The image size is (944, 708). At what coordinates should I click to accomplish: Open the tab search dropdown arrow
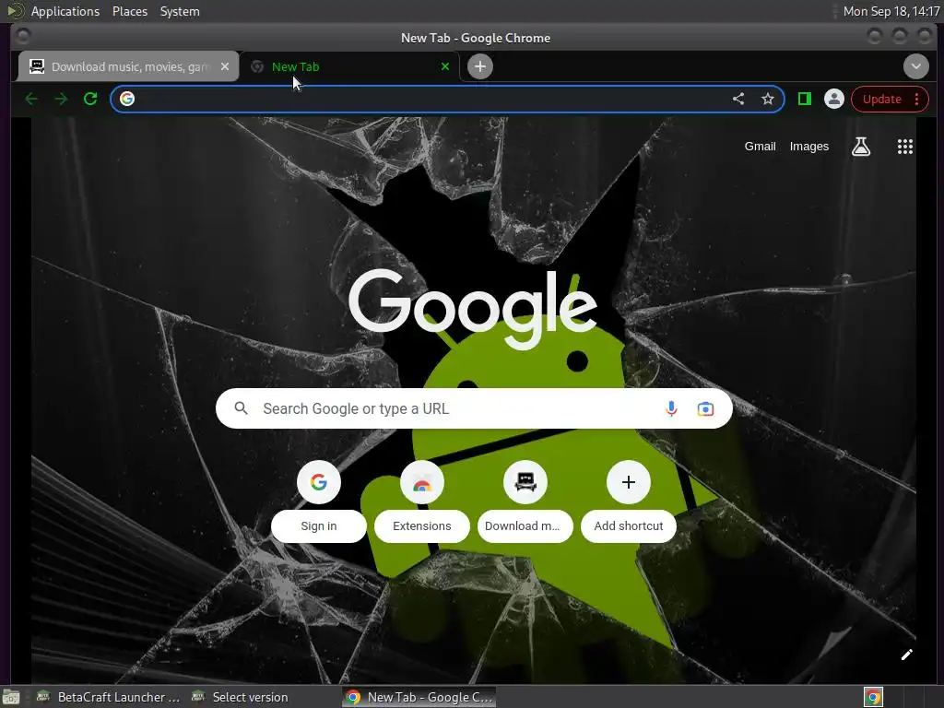915,66
